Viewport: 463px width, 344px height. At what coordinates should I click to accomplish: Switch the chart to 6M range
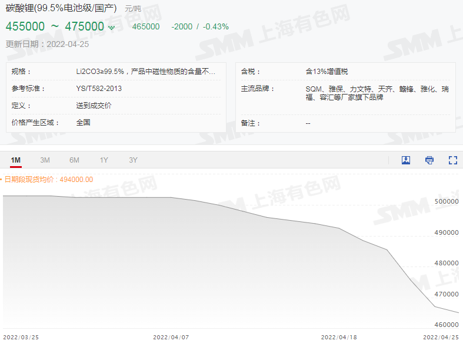click(74, 160)
